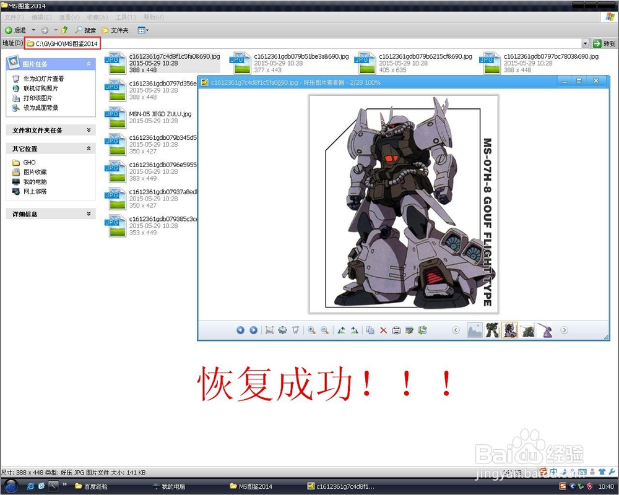Open the convert/save-as tool in the viewer toolbar

pyautogui.click(x=422, y=330)
